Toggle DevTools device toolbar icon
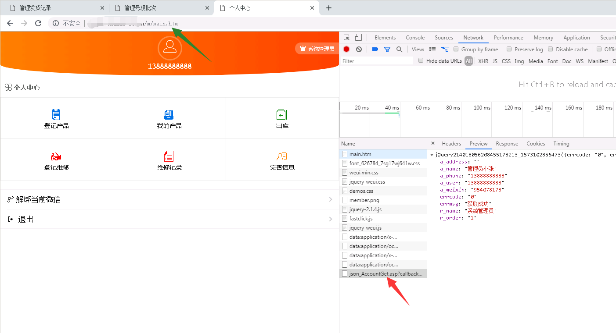The image size is (616, 333). coord(358,38)
